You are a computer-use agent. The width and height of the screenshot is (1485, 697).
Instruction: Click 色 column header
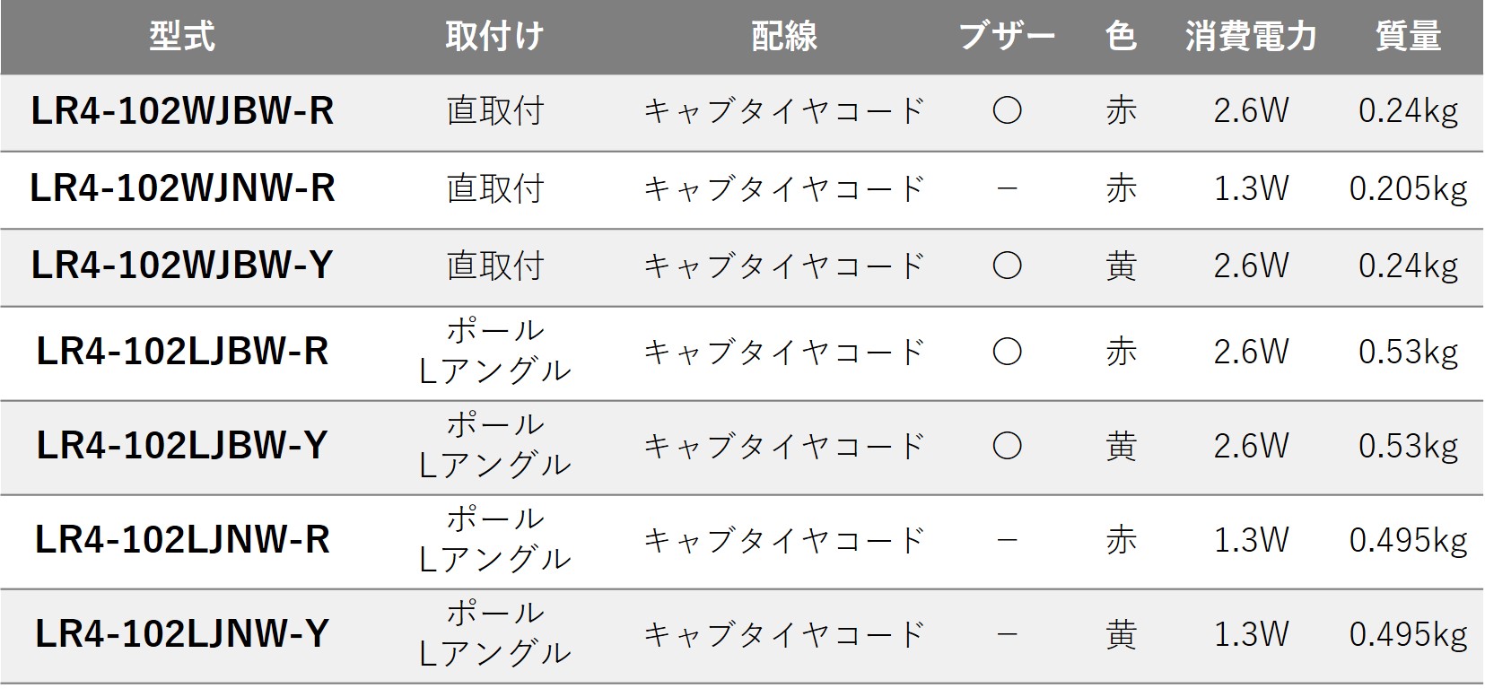pos(1121,37)
